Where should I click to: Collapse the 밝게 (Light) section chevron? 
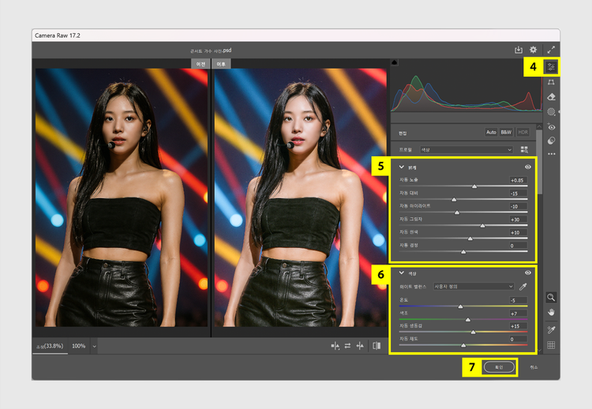(x=401, y=167)
